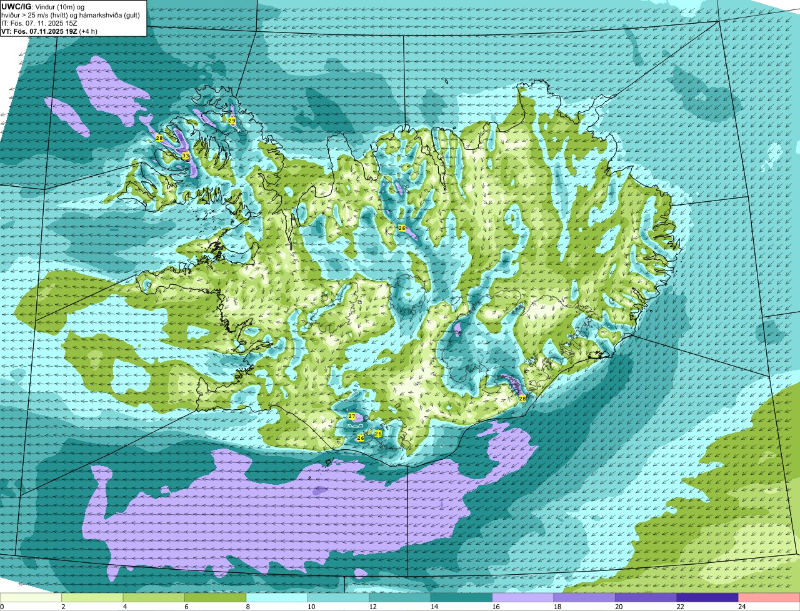Click the yellow gust label 33
The image size is (800, 611).
coord(186,156)
